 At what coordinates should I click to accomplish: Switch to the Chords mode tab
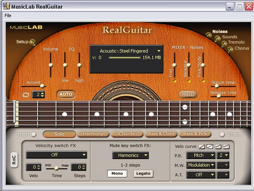(x=127, y=134)
